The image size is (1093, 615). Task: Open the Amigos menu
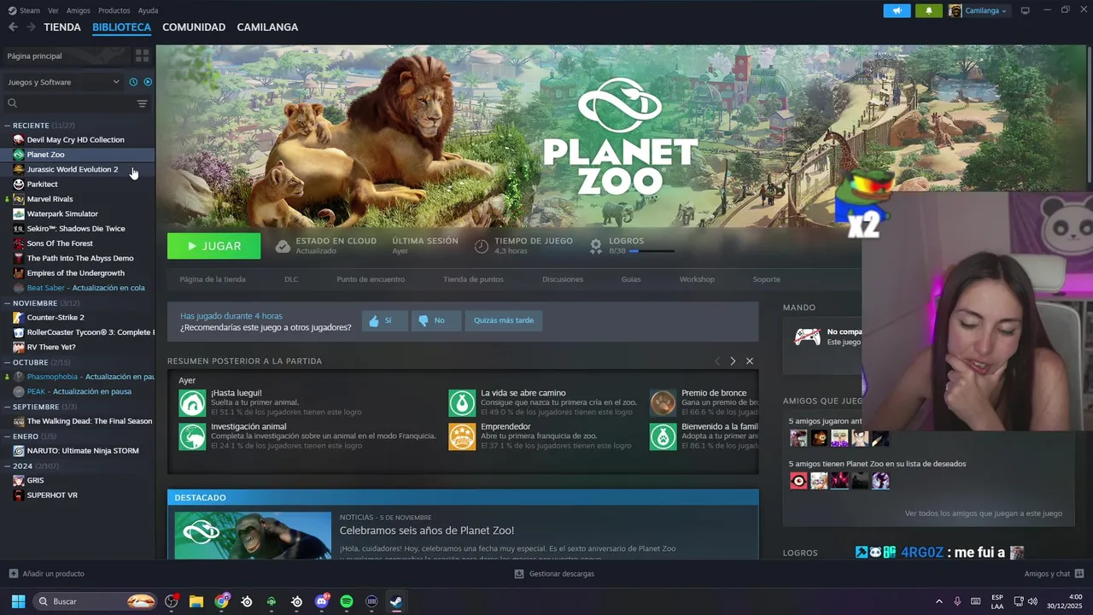78,10
